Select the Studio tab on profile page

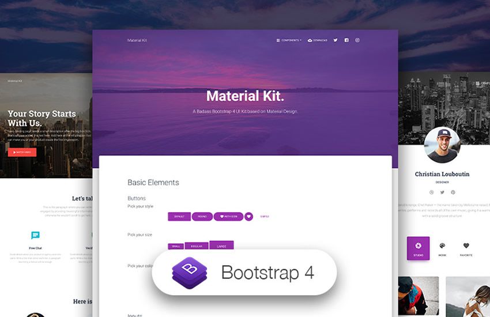coord(418,248)
